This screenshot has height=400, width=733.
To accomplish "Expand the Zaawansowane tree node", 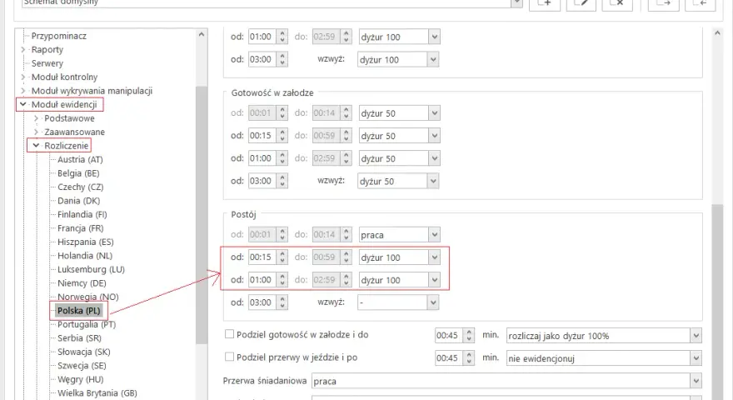I will (36, 132).
